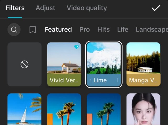Select the Pro filter category
Viewport: 168px width, 125px height.
pyautogui.click(x=85, y=29)
